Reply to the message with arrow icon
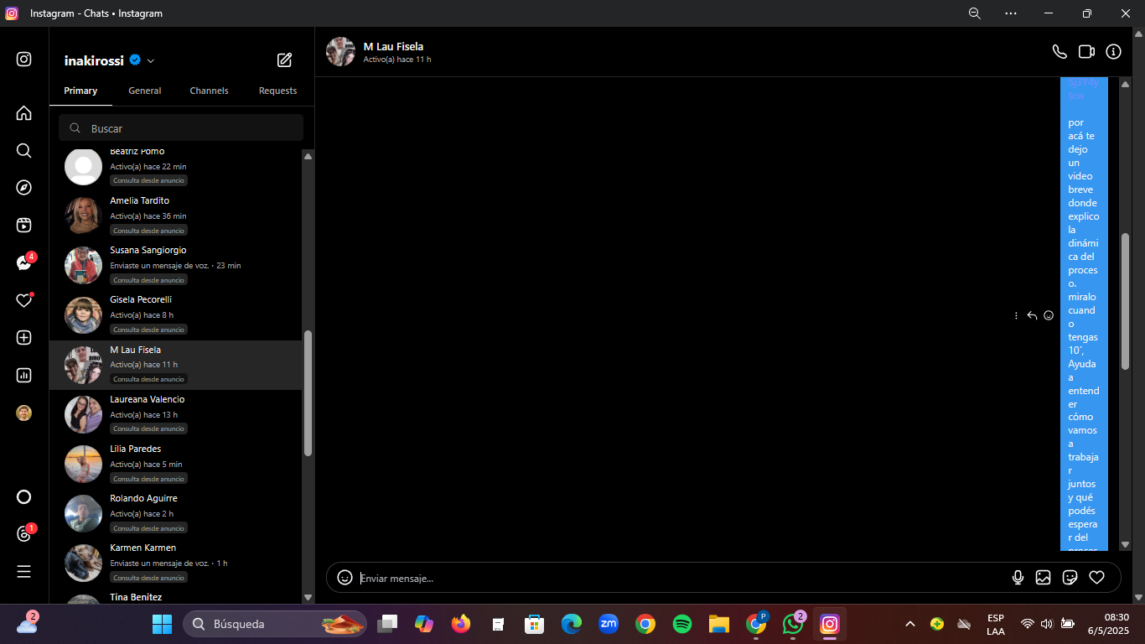Viewport: 1145px width, 644px height. coord(1033,315)
